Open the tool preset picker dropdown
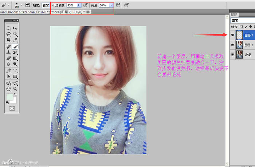 [8, 5]
